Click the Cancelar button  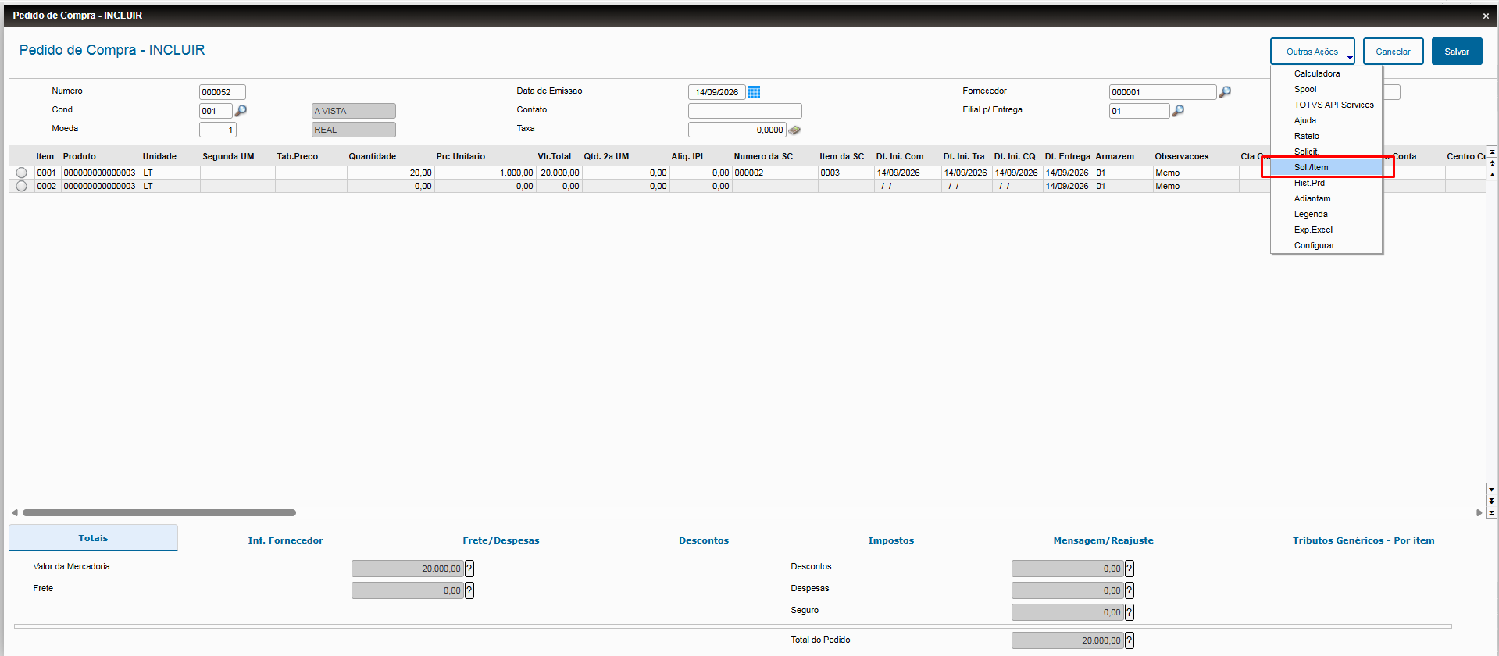[1393, 52]
